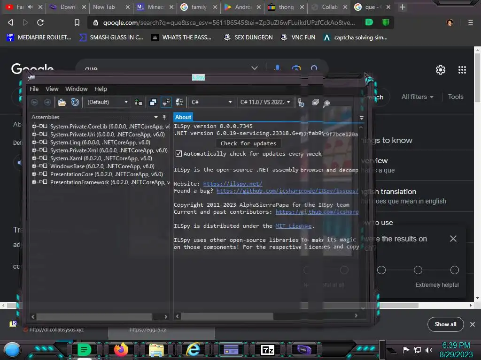Image resolution: width=481 pixels, height=360 pixels.
Task: Switch to the Minecraft browser tab
Action: [155, 7]
